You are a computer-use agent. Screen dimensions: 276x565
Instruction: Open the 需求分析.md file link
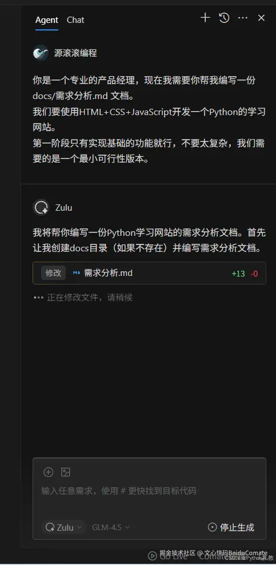tap(109, 273)
